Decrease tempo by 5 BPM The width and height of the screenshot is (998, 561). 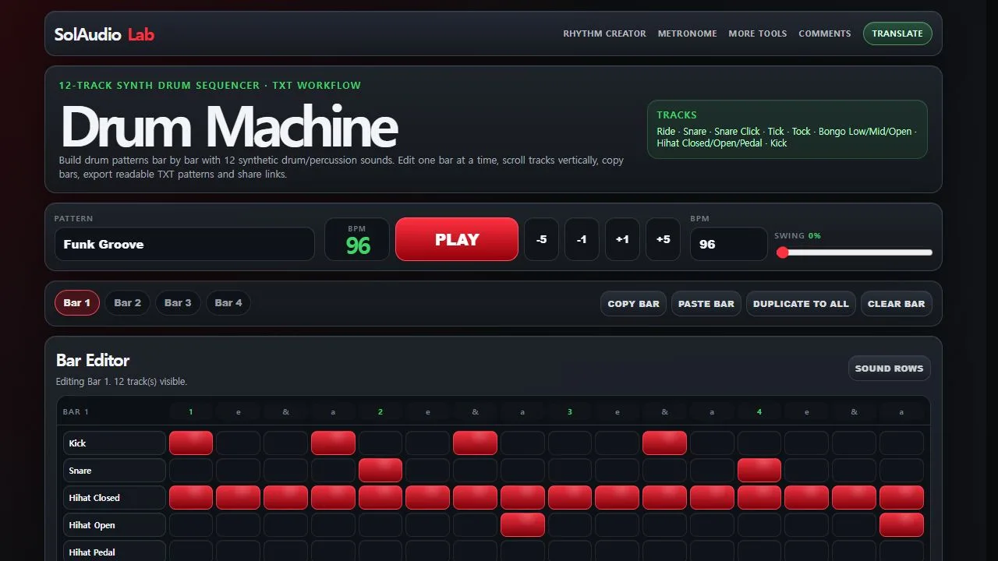(541, 239)
